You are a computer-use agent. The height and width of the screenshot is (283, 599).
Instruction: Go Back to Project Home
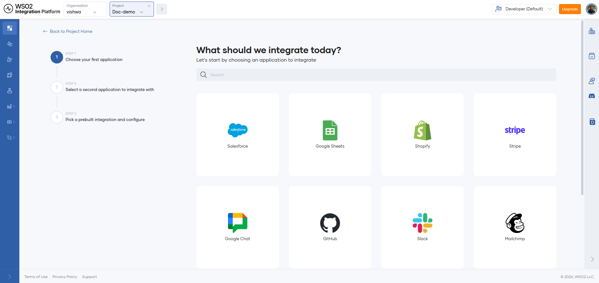(x=68, y=31)
